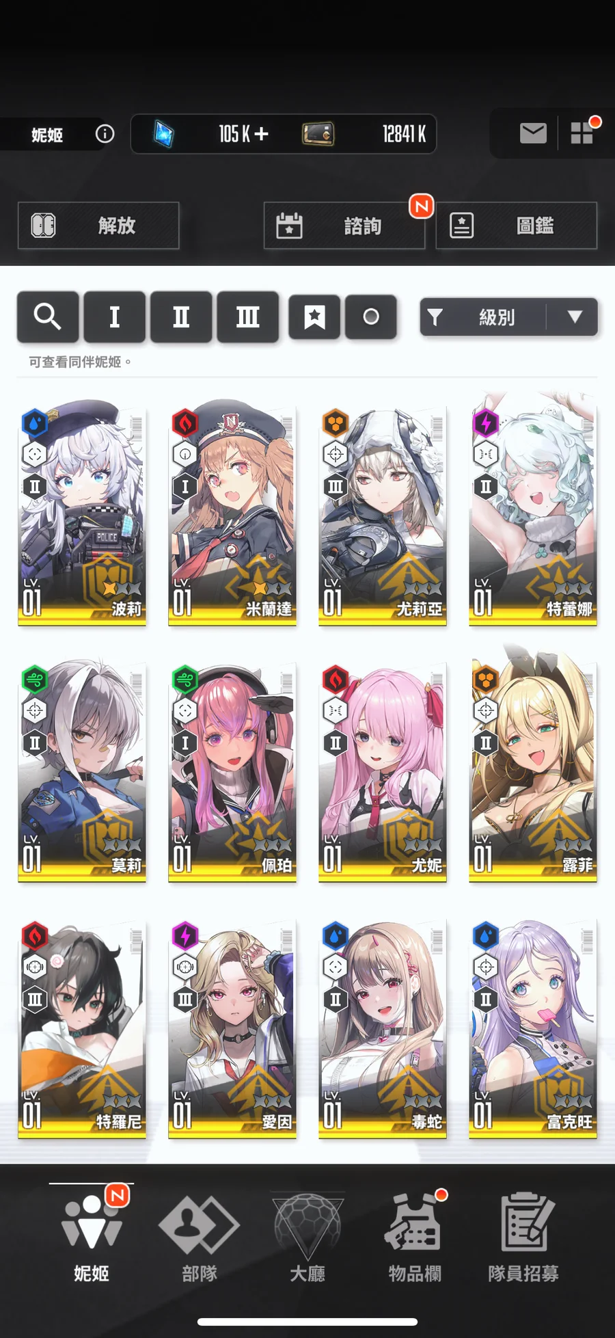
Task: Toggle the circle filter button
Action: point(371,317)
